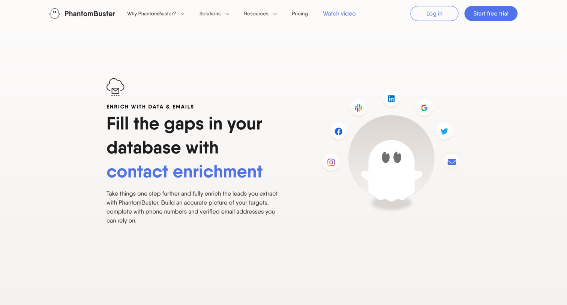Open the PhantomBuster home wordmark

pos(90,13)
